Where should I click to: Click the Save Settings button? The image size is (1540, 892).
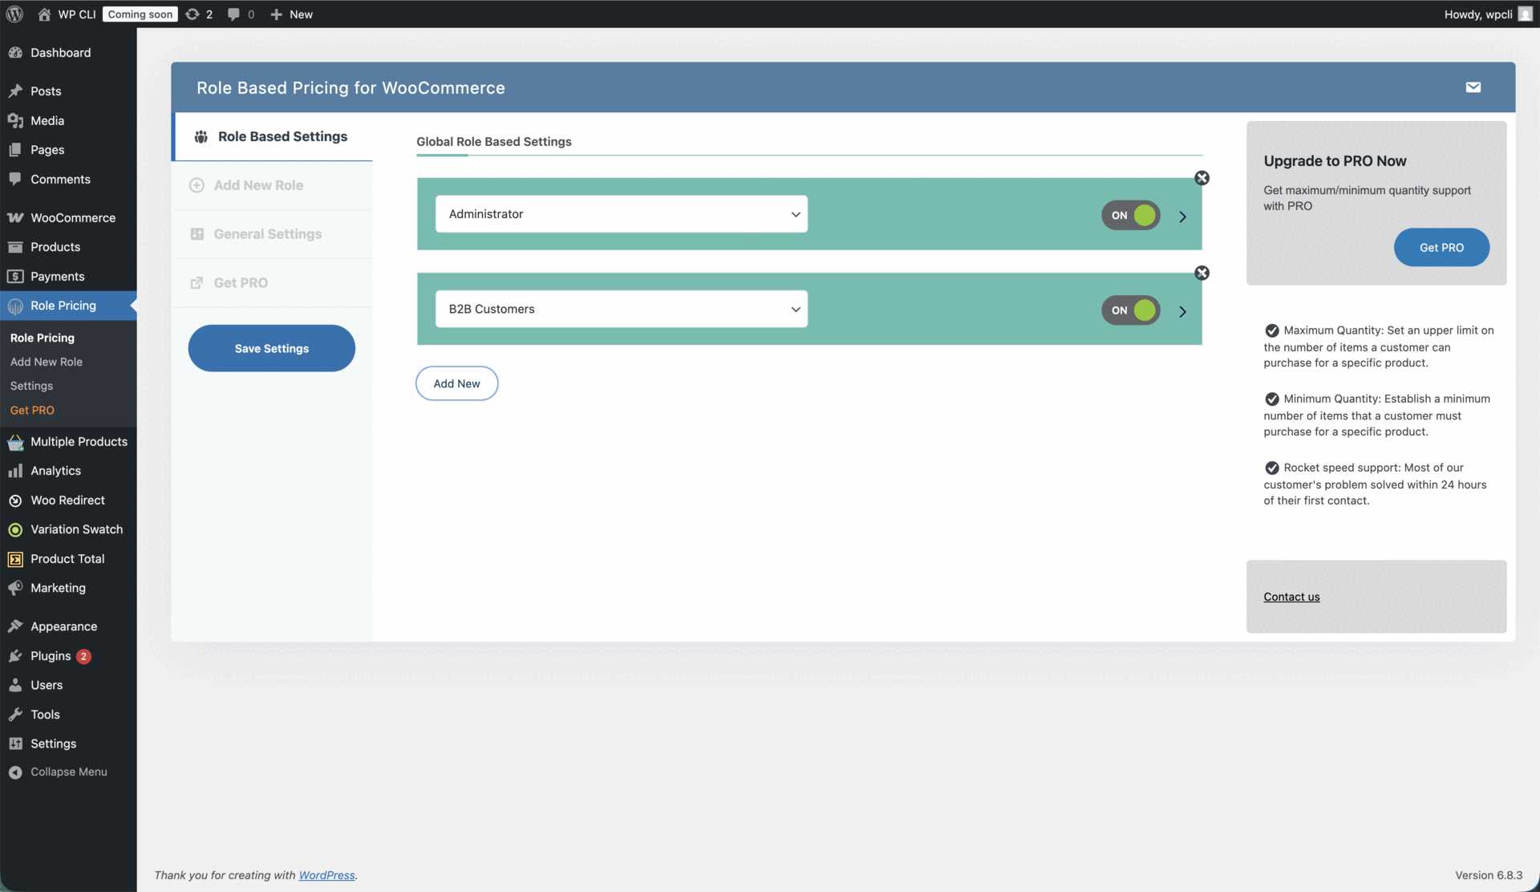pos(271,348)
